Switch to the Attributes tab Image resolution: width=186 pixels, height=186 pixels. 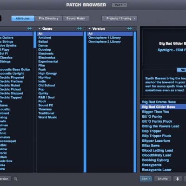[x=23, y=19]
